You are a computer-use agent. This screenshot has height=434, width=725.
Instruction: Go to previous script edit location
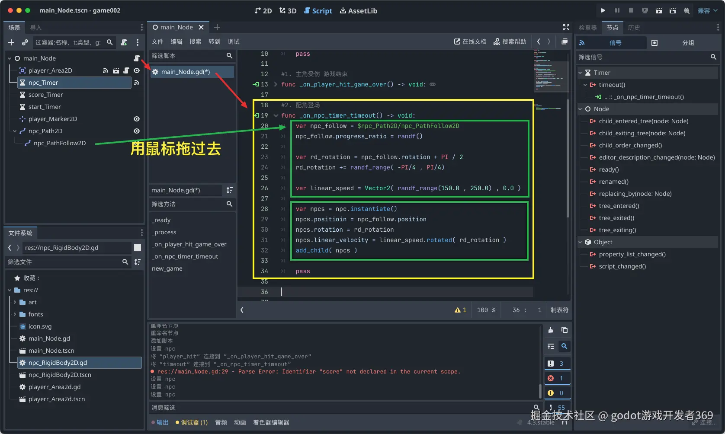point(539,41)
